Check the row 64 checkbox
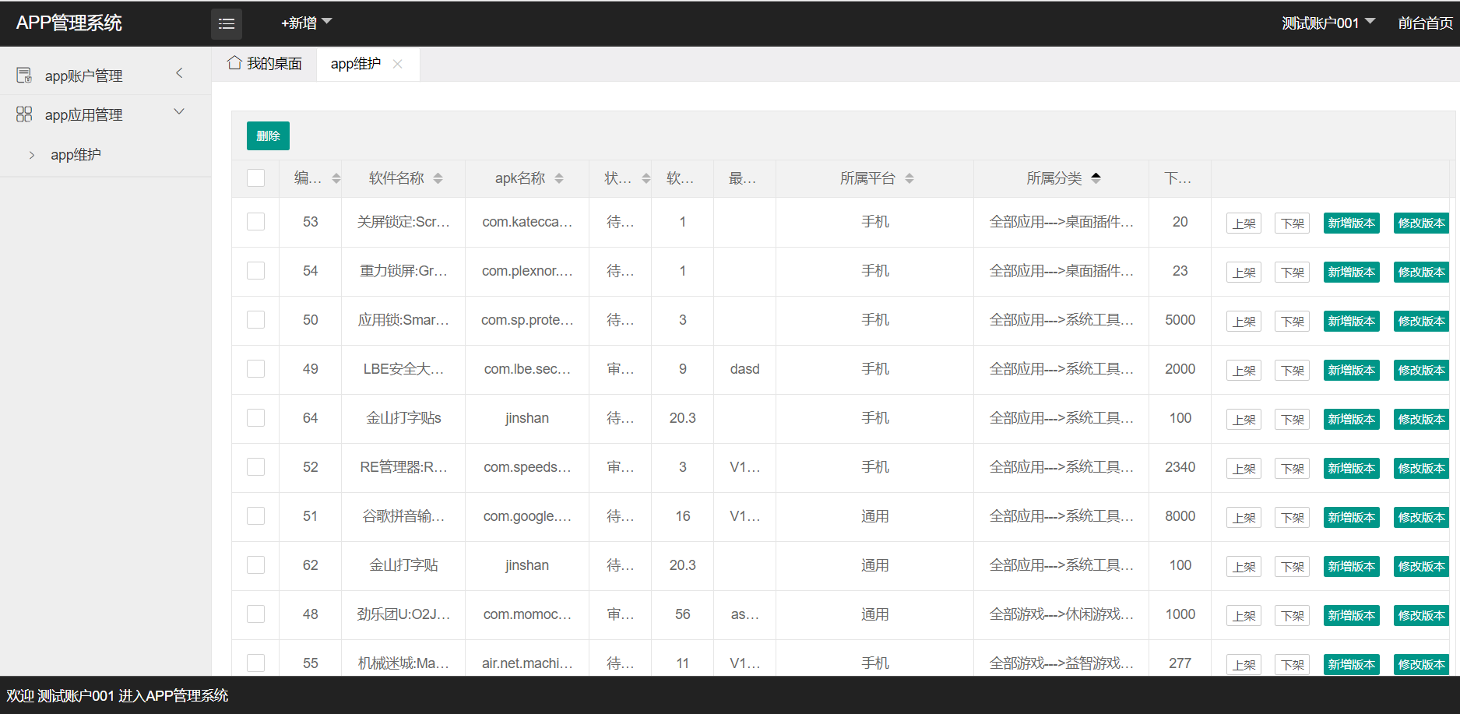This screenshot has height=714, width=1460. (x=255, y=418)
